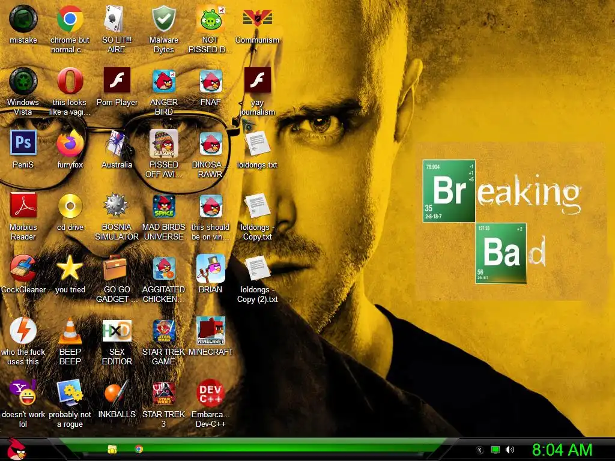Screen dimensions: 615x461
Task: Launch 'chrome but normal' Chrome shortcut
Action: pos(70,19)
